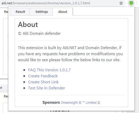Image resolution: width=139 pixels, height=113 pixels.
Task: Click Test Site in Defender link
Action: click(46, 88)
